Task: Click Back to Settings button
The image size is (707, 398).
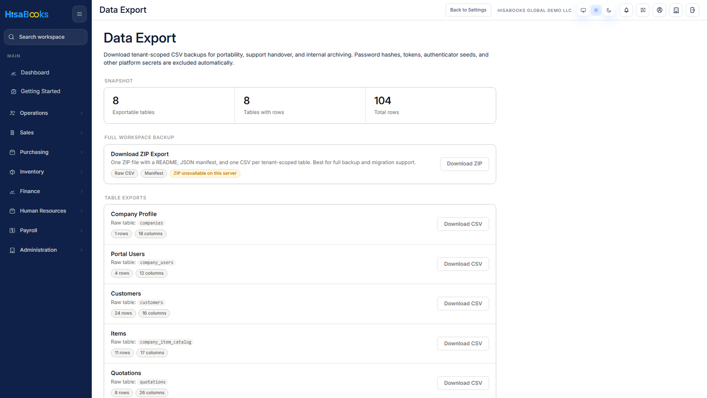Action: click(x=468, y=10)
